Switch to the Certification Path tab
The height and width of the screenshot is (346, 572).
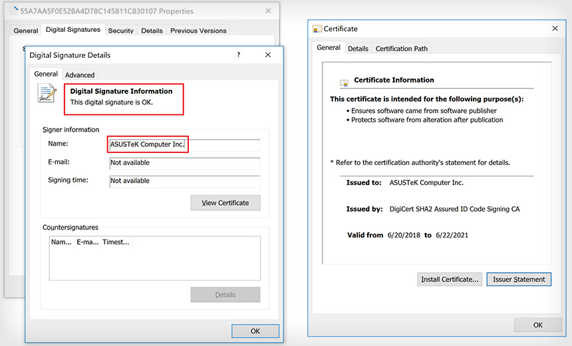tap(402, 49)
